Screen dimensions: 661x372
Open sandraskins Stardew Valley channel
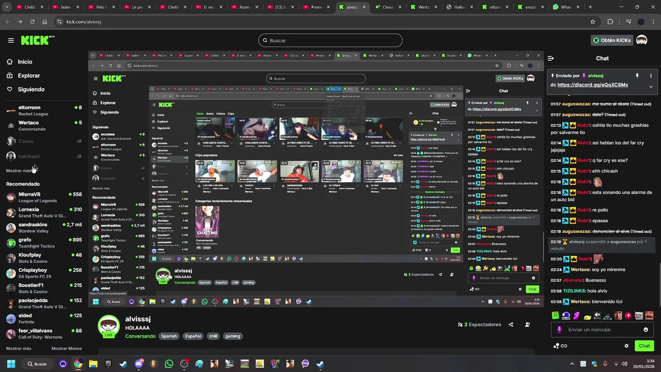click(x=43, y=228)
